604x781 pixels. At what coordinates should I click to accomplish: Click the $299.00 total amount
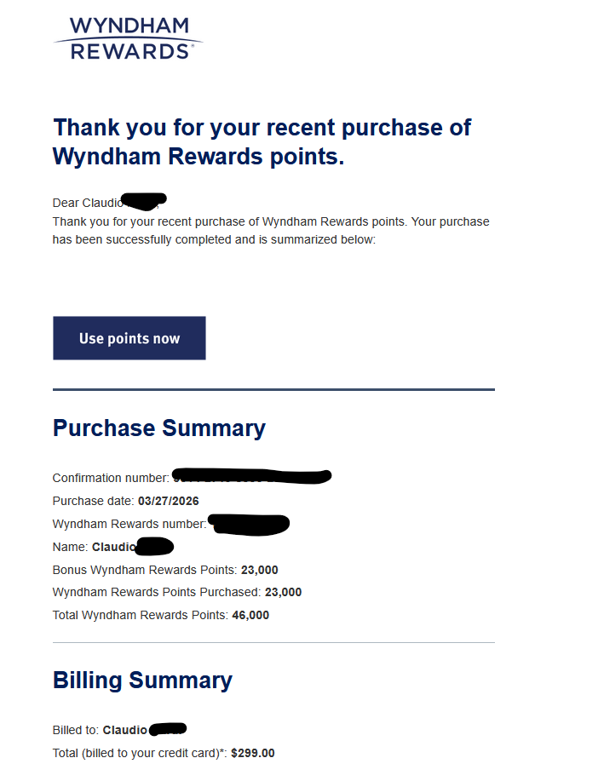[x=253, y=753]
